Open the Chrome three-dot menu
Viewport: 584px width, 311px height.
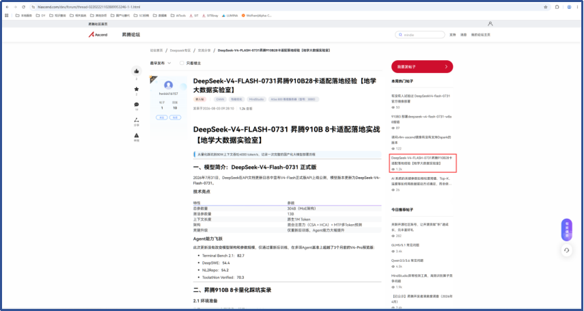click(577, 7)
